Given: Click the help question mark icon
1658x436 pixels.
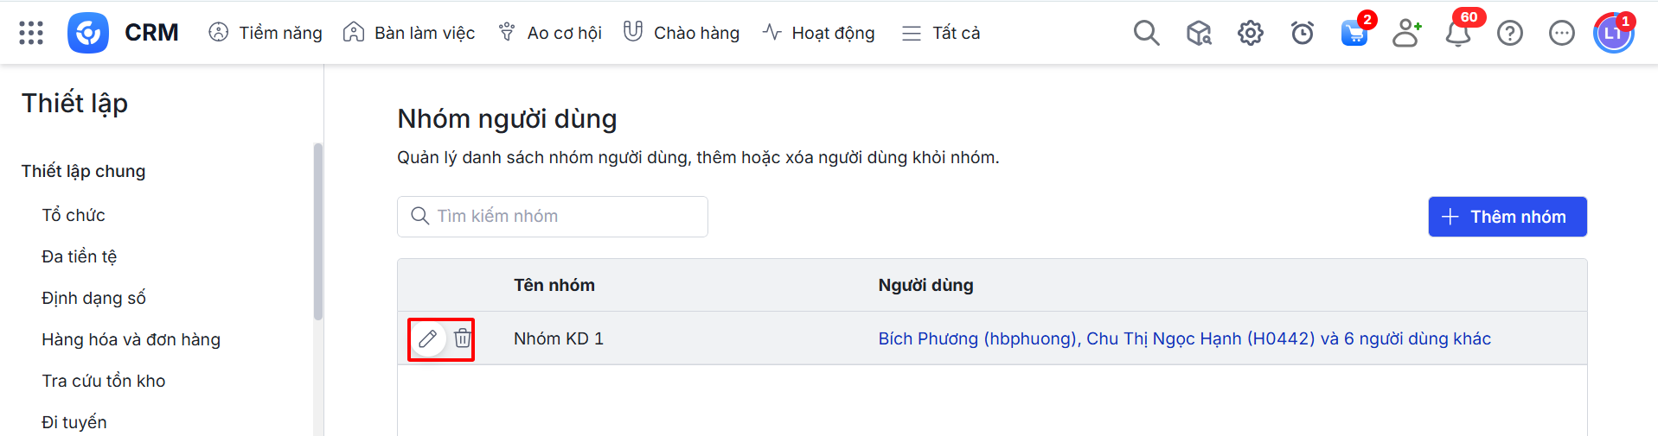Looking at the screenshot, I should click(1510, 33).
